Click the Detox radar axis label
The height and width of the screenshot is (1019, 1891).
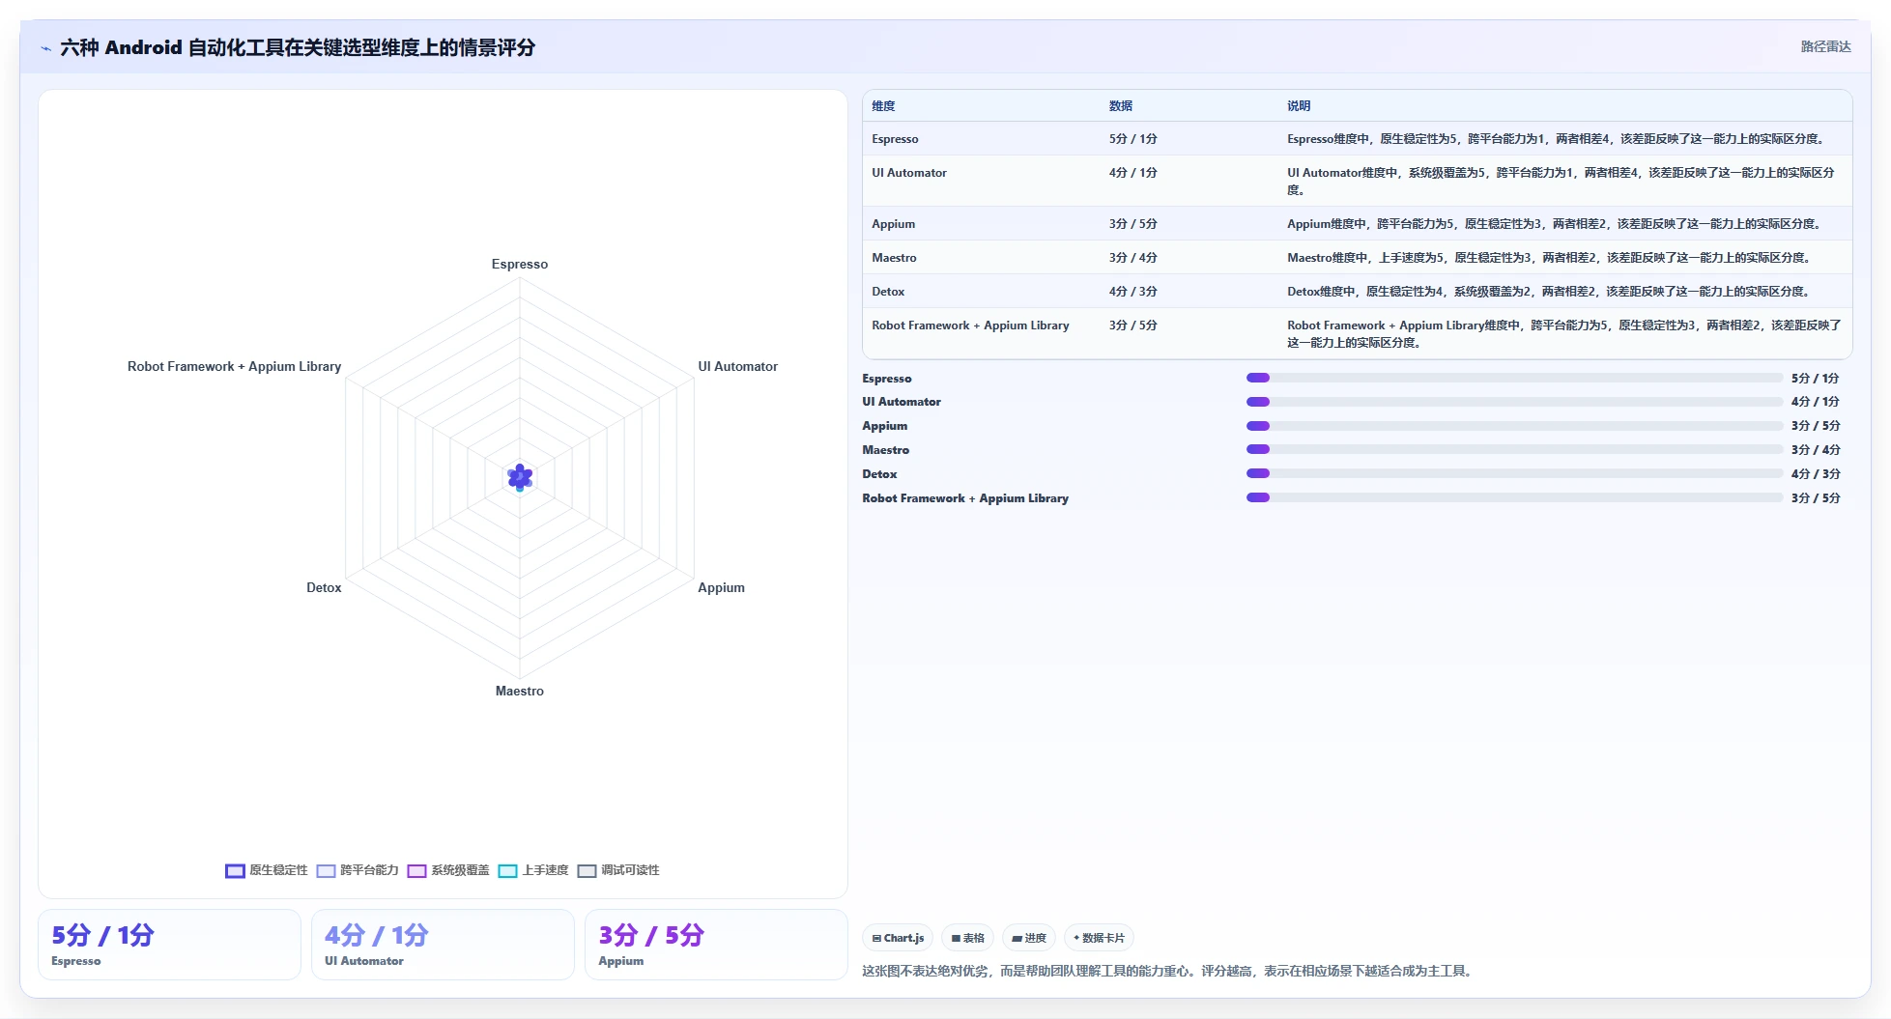coord(324,587)
